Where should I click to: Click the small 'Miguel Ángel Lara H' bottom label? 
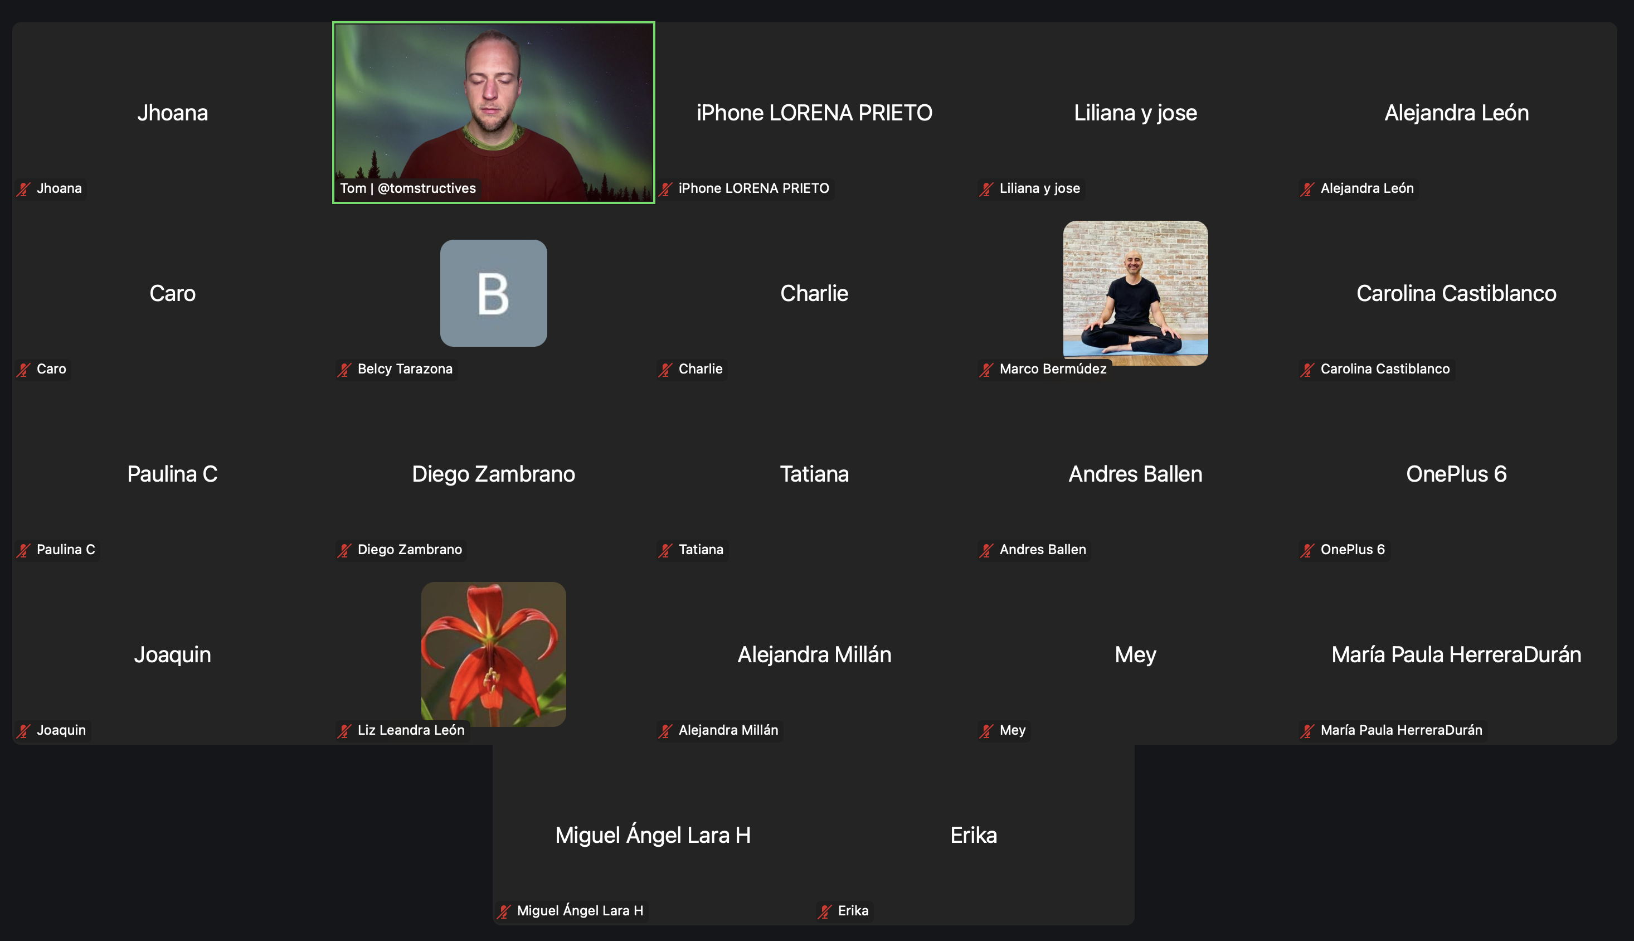(x=580, y=910)
